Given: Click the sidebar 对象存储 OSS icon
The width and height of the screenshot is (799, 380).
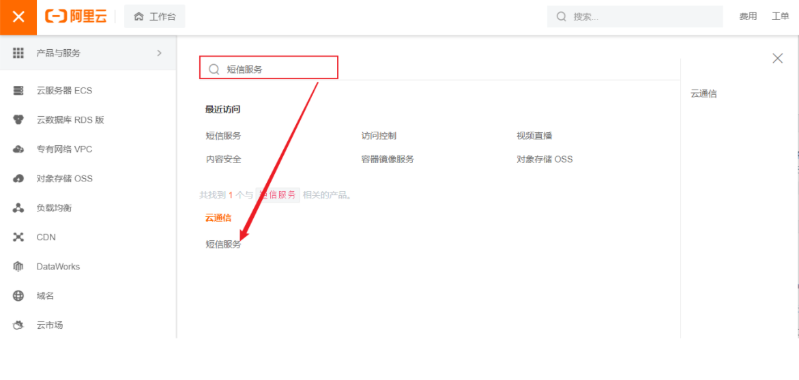Looking at the screenshot, I should click(x=18, y=179).
